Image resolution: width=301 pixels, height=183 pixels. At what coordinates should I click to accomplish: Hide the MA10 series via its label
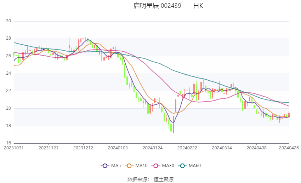pos(141,166)
